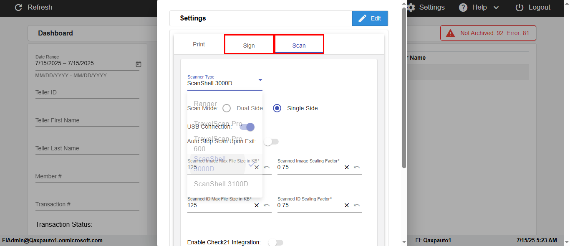Clear Scanned ID Scaling Factor value
This screenshot has height=246, width=570.
coord(347,205)
